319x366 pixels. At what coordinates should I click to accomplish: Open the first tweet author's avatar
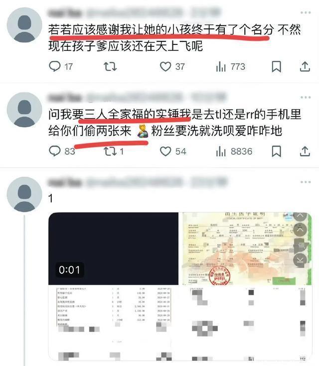[24, 25]
